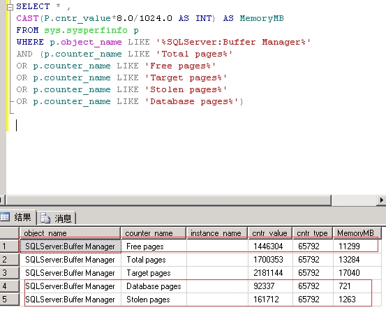
Task: Click the cntr_value cell 1446304
Action: (x=270, y=246)
